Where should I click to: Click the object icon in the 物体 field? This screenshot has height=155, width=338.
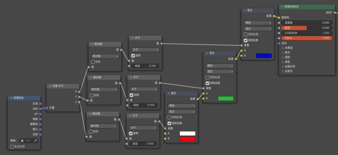click(x=22, y=141)
